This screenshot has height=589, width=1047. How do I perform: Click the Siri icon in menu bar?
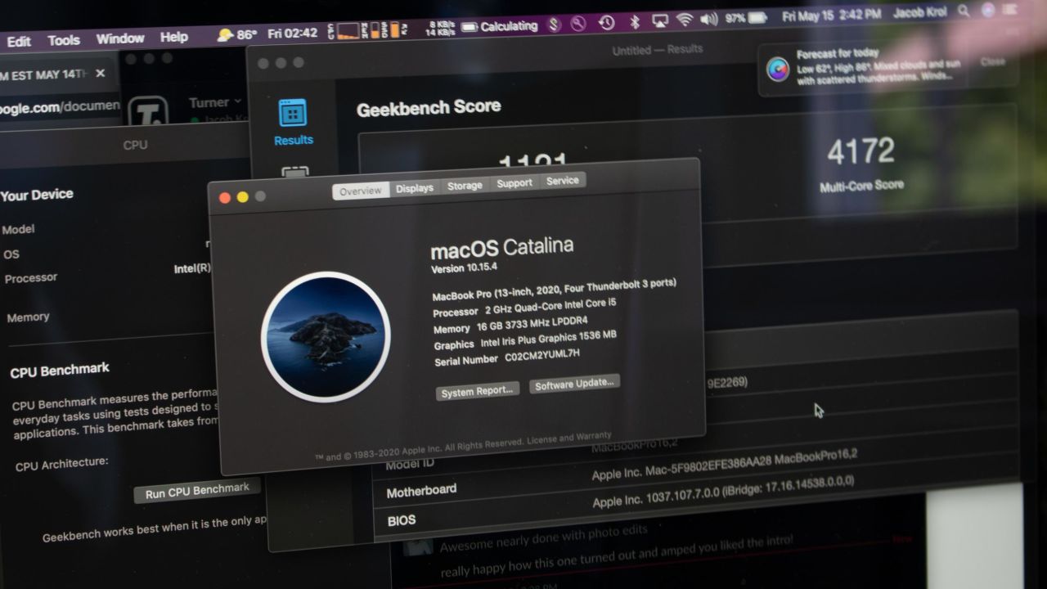[x=989, y=11]
